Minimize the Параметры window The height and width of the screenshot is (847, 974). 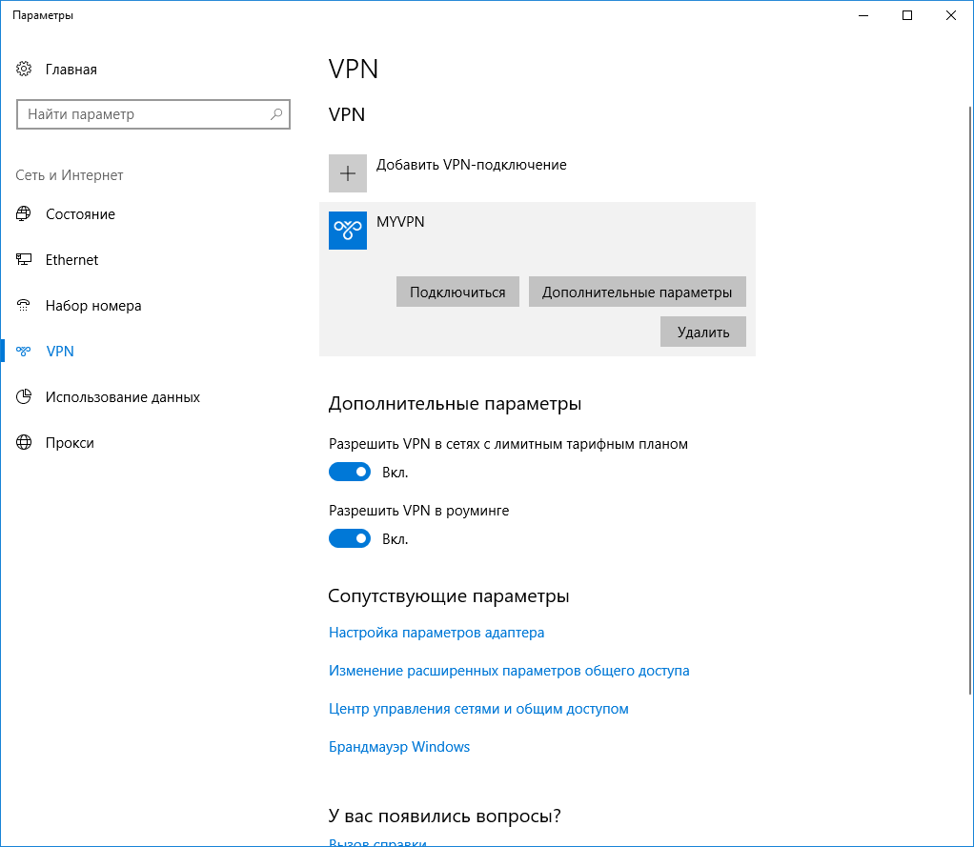coord(863,15)
